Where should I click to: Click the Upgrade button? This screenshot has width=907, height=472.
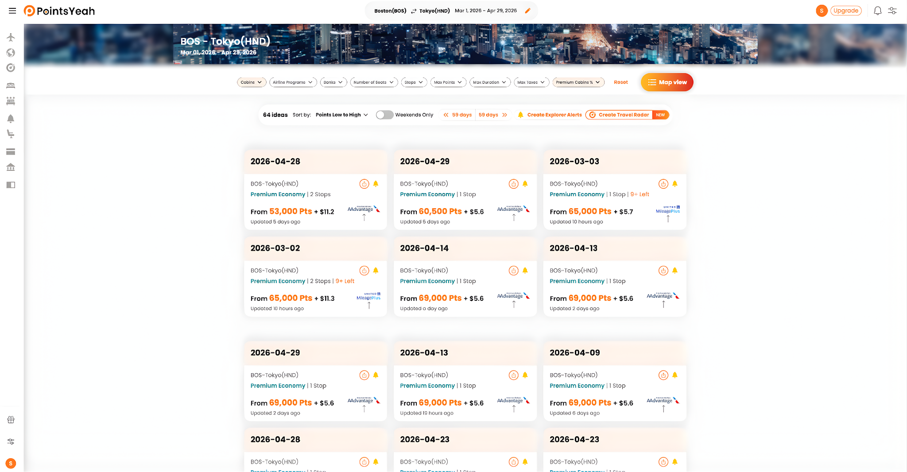pyautogui.click(x=845, y=11)
